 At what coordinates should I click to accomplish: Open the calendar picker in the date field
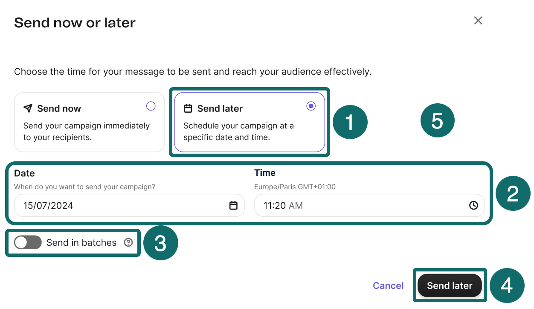tap(233, 205)
